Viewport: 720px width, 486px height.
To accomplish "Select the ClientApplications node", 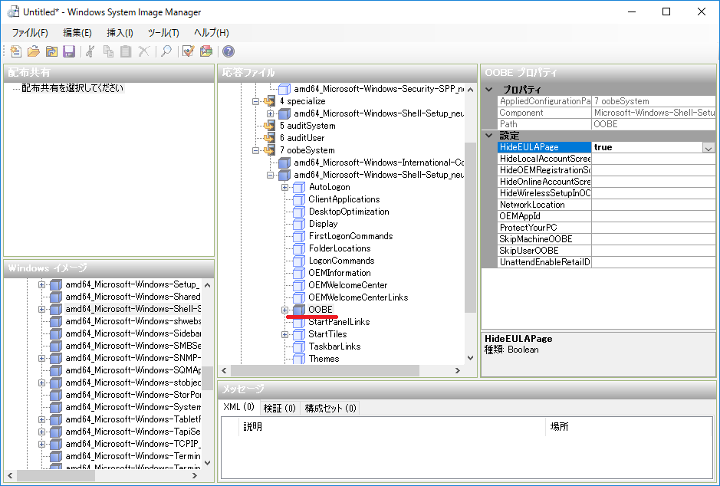I will (x=344, y=199).
